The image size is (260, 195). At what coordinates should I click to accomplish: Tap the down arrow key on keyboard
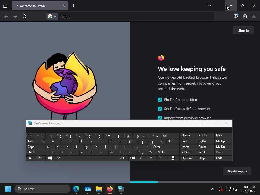[151, 158]
